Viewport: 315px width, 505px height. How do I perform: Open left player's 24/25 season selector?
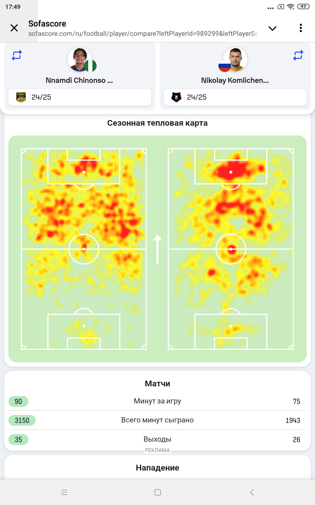(80, 97)
